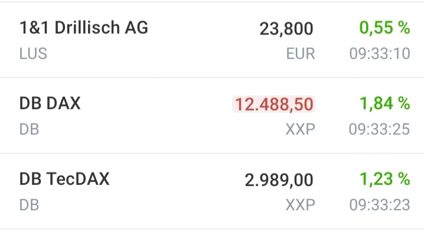
Task: Select the DB DAX index name
Action: tap(50, 103)
